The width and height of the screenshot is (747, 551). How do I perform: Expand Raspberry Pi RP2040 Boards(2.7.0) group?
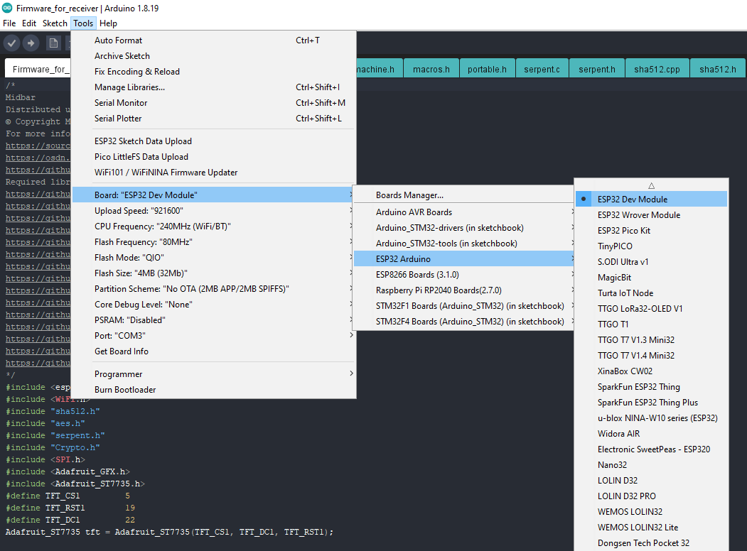click(463, 290)
